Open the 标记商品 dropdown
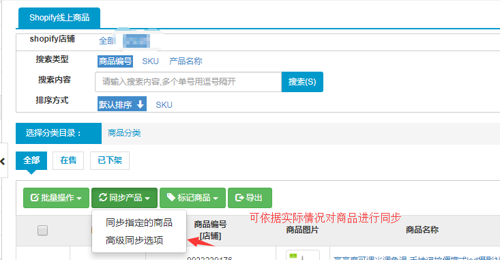500x260 pixels. [192, 198]
